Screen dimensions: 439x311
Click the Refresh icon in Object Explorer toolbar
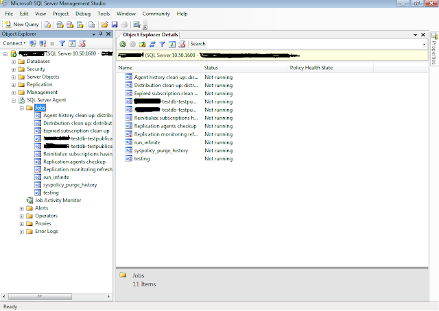pos(72,44)
